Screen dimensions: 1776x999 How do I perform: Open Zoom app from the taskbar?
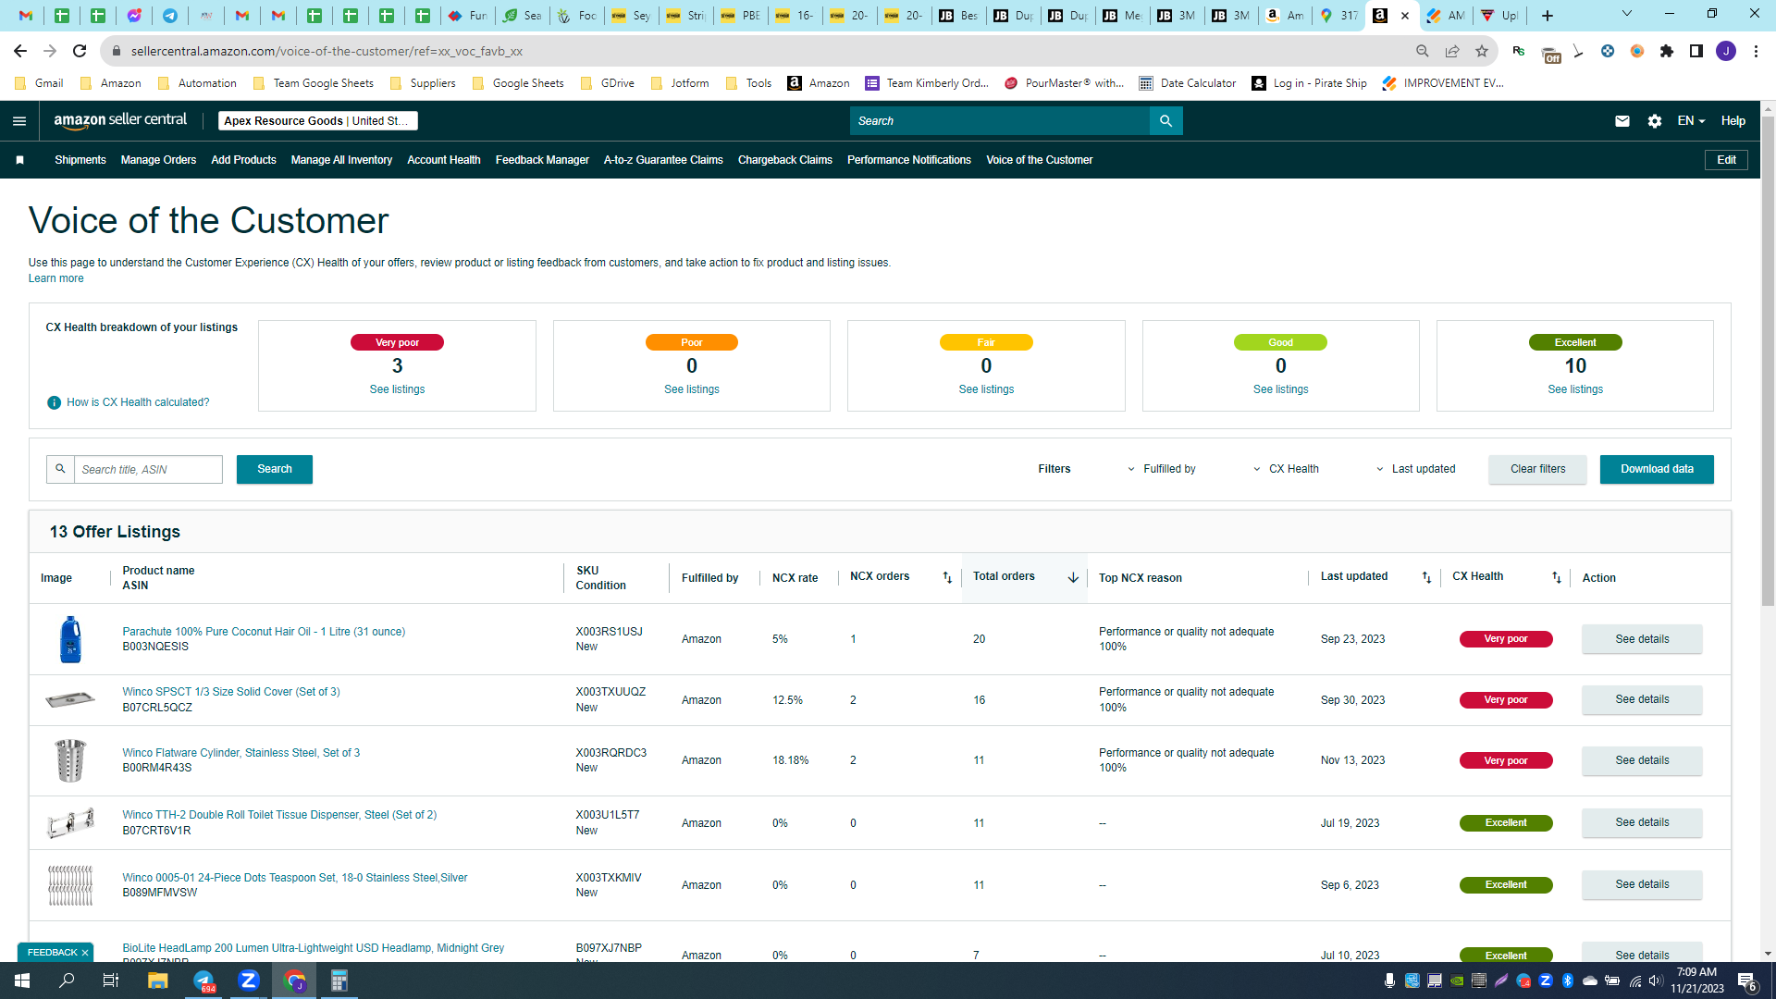[249, 980]
